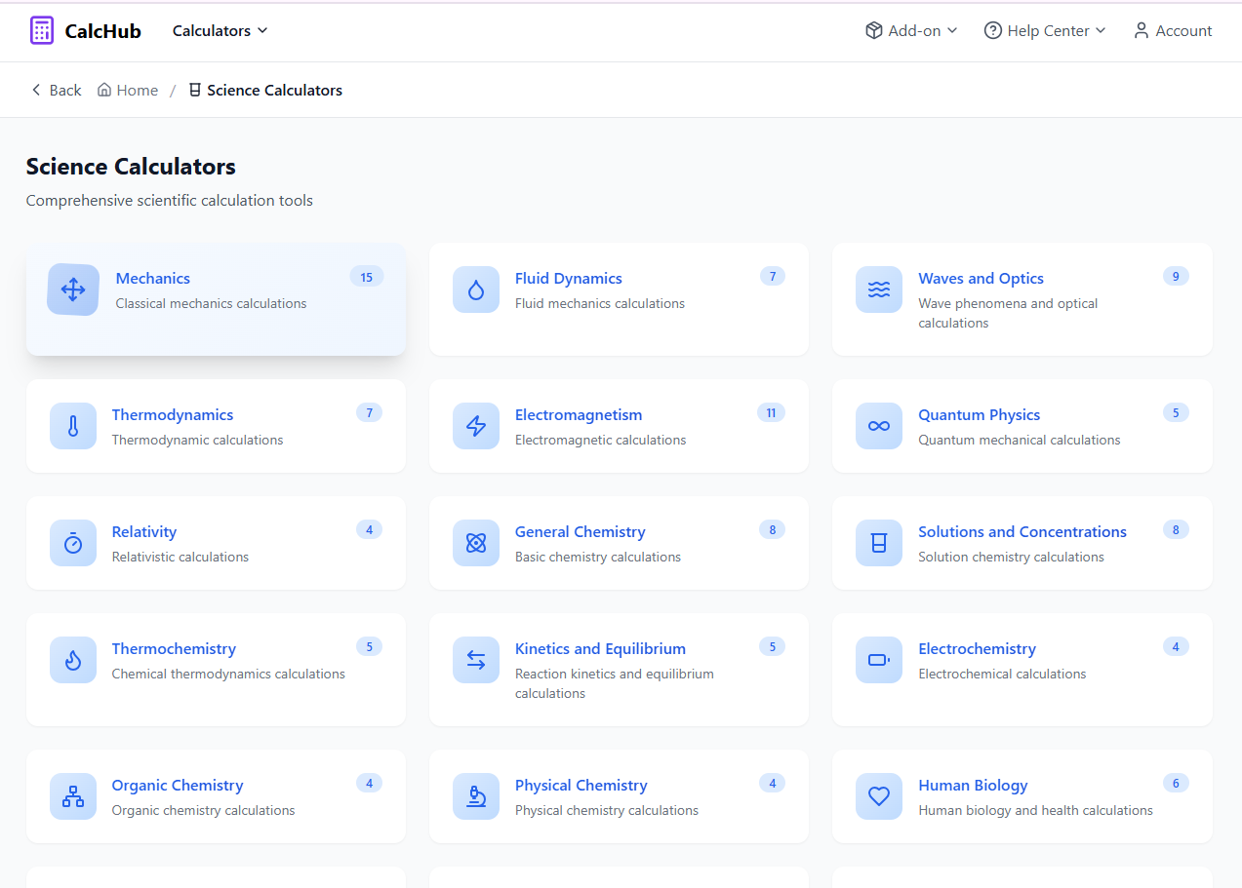Viewport: 1242px width, 888px height.
Task: Open the Relativity title link
Action: [143, 531]
